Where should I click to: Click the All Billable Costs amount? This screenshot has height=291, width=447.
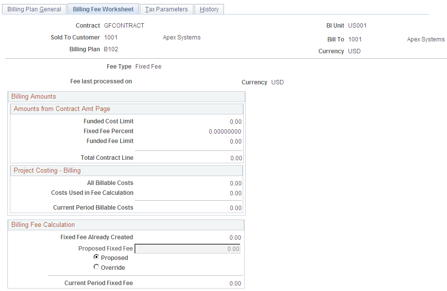tap(236, 182)
